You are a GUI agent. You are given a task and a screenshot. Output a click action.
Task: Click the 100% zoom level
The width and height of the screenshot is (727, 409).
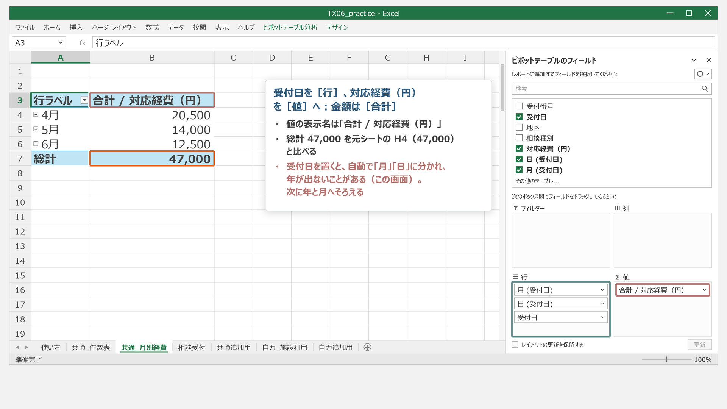(x=703, y=359)
